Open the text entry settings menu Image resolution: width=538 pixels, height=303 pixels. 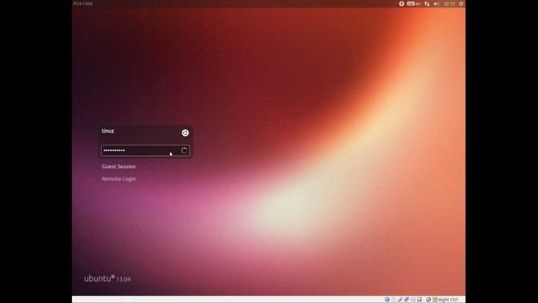pyautogui.click(x=427, y=3)
